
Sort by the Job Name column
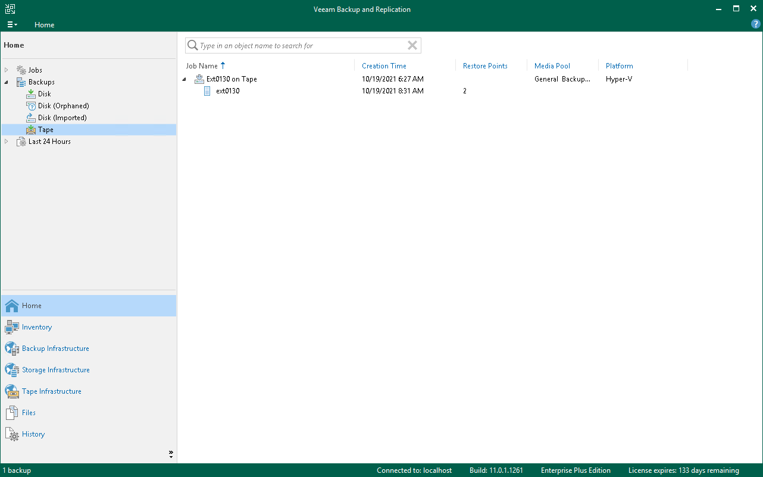202,66
